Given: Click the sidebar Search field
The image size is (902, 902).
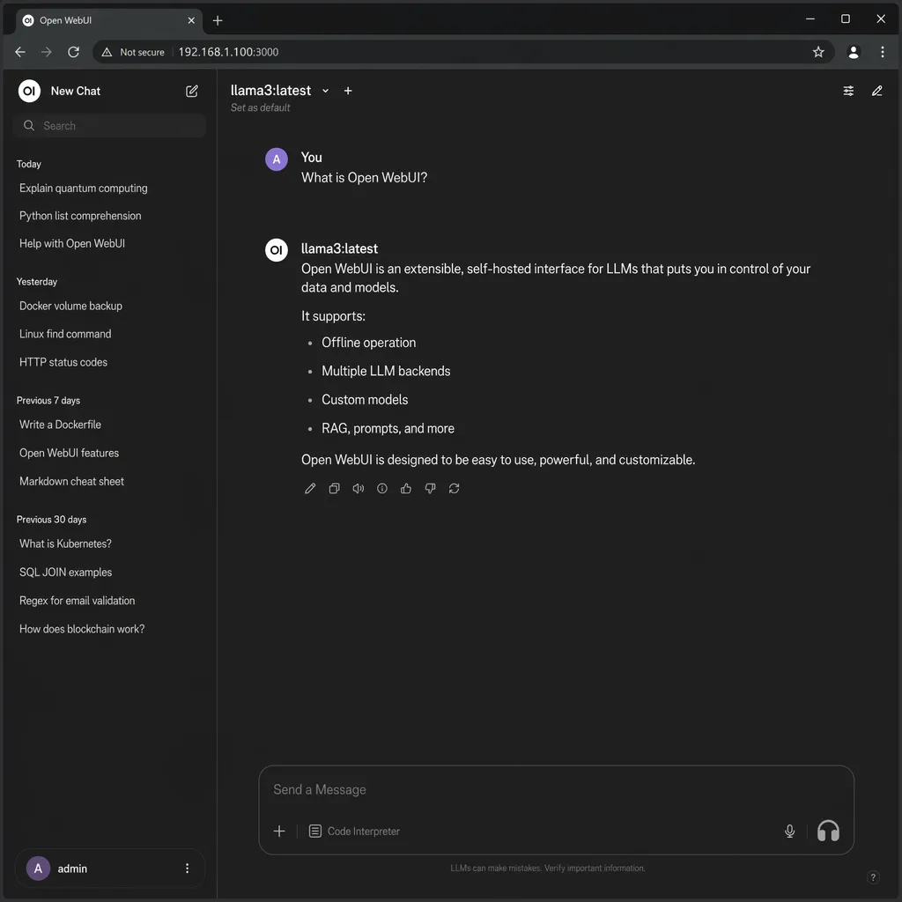Looking at the screenshot, I should 108,125.
